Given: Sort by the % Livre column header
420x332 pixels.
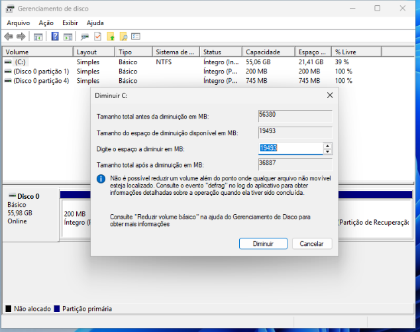Looking at the screenshot, I should [x=356, y=52].
